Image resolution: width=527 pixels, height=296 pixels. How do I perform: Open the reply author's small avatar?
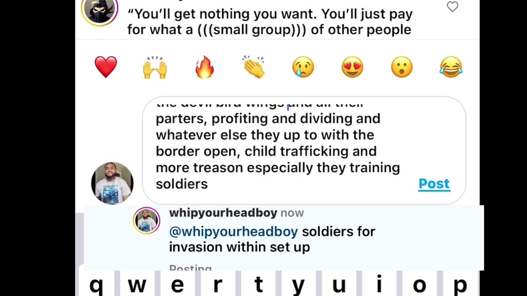147,221
